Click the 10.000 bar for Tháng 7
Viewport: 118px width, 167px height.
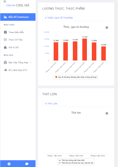click(x=104, y=53)
